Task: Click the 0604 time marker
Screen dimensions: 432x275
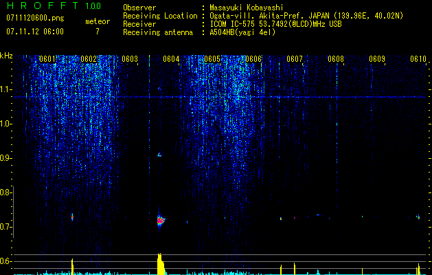Action: [x=171, y=59]
